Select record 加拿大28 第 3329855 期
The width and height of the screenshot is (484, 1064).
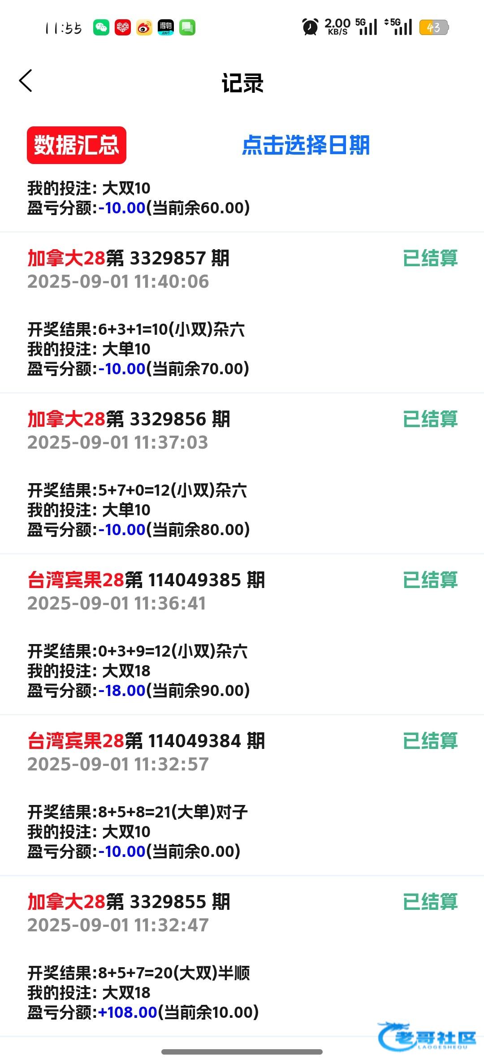coord(129,902)
